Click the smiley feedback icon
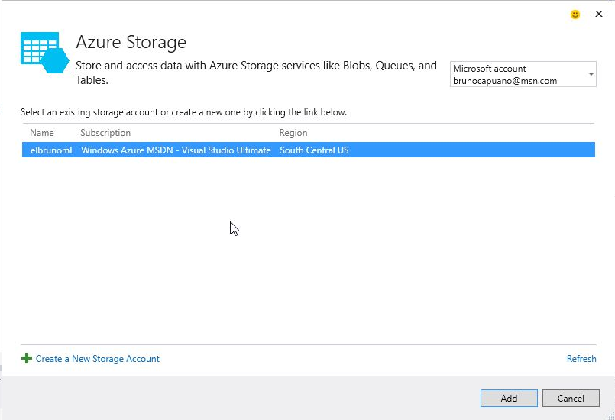Image resolution: width=615 pixels, height=420 pixels. click(x=575, y=15)
